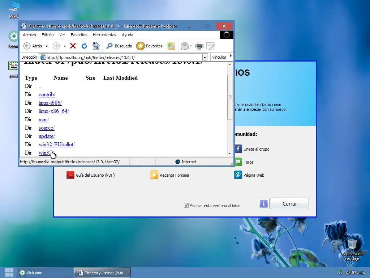Open the Mail dropdown arrow
The width and height of the screenshot is (370, 278).
[x=191, y=46]
